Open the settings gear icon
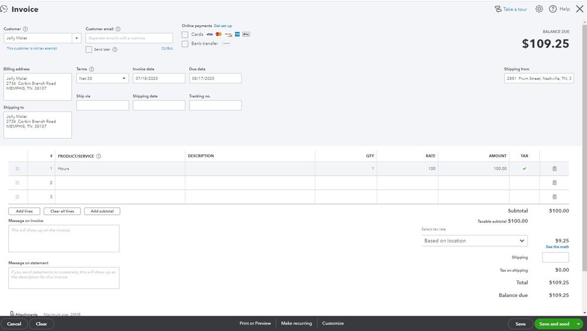 pos(539,9)
